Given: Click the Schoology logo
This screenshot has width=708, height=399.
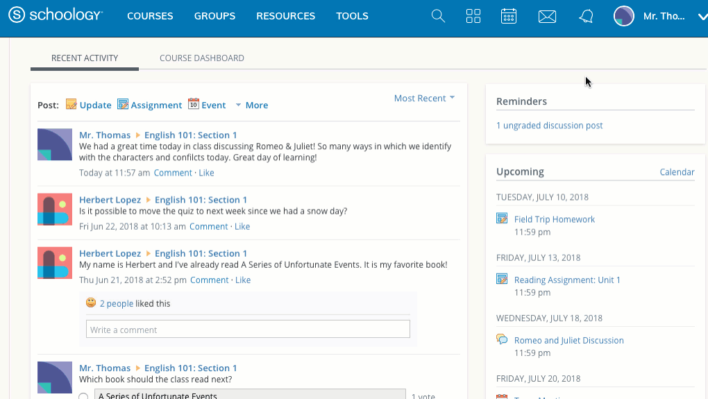Looking at the screenshot, I should [x=56, y=15].
